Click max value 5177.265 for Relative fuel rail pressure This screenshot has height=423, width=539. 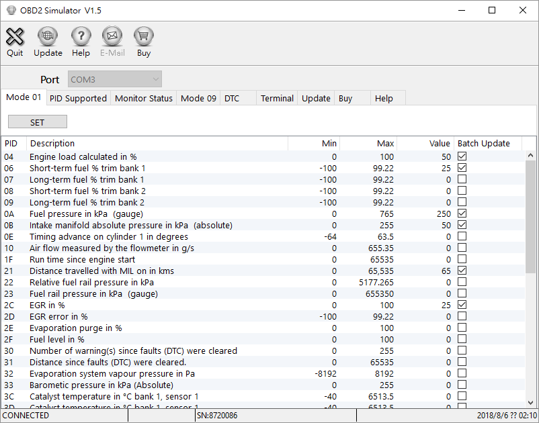376,282
